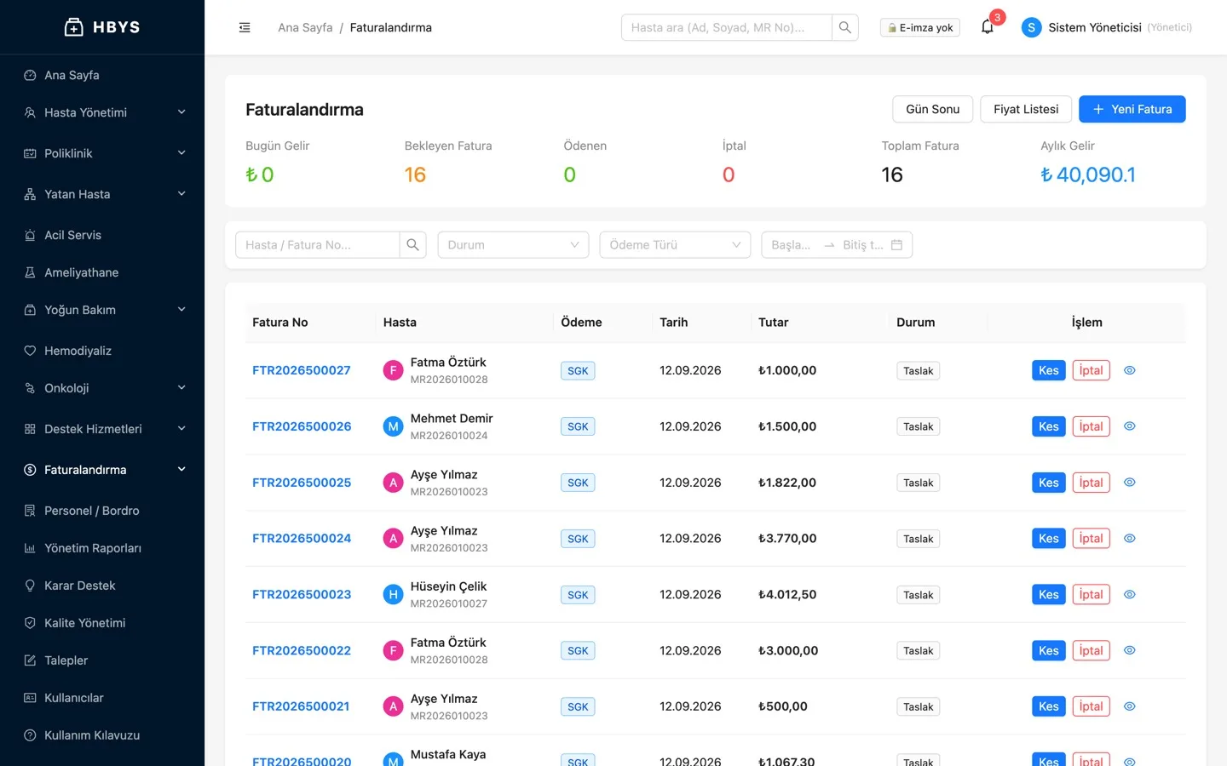Image resolution: width=1227 pixels, height=766 pixels.
Task: Click the system administrator avatar
Action: 1031,27
